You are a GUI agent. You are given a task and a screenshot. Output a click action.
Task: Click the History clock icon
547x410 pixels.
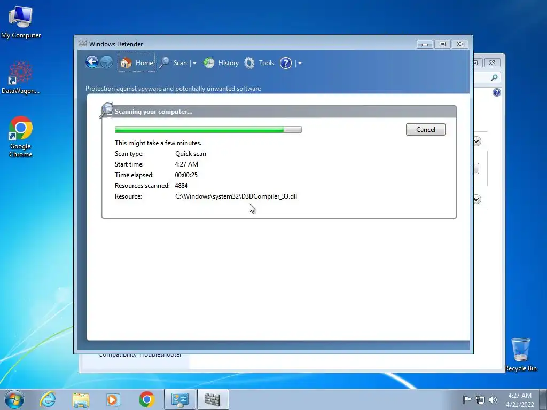(209, 63)
